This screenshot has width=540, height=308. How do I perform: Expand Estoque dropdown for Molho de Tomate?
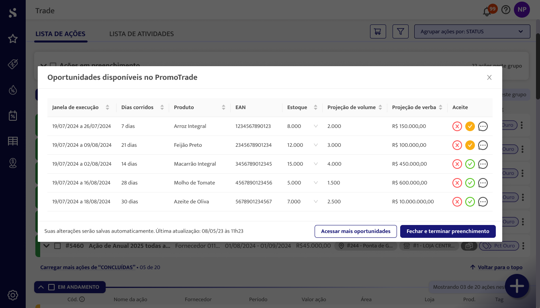coord(316,183)
